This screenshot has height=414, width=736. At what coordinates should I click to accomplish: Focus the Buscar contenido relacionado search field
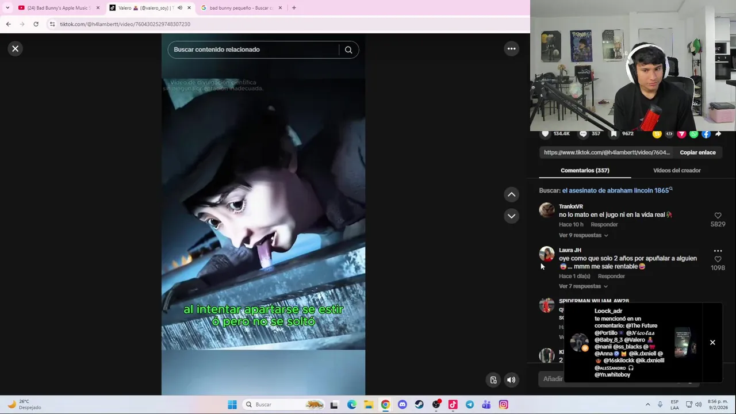point(253,50)
